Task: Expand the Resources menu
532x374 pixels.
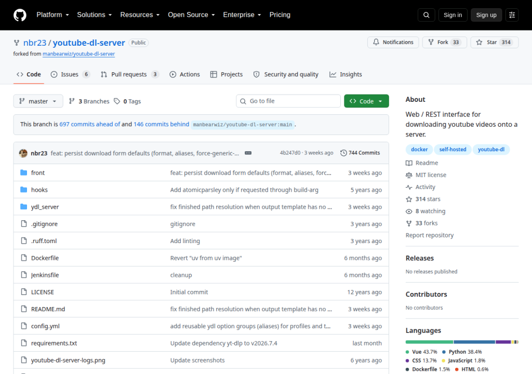Action: [140, 15]
